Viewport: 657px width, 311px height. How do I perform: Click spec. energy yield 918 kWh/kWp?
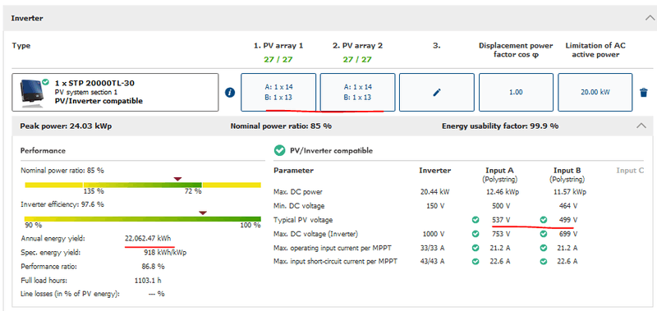point(165,253)
